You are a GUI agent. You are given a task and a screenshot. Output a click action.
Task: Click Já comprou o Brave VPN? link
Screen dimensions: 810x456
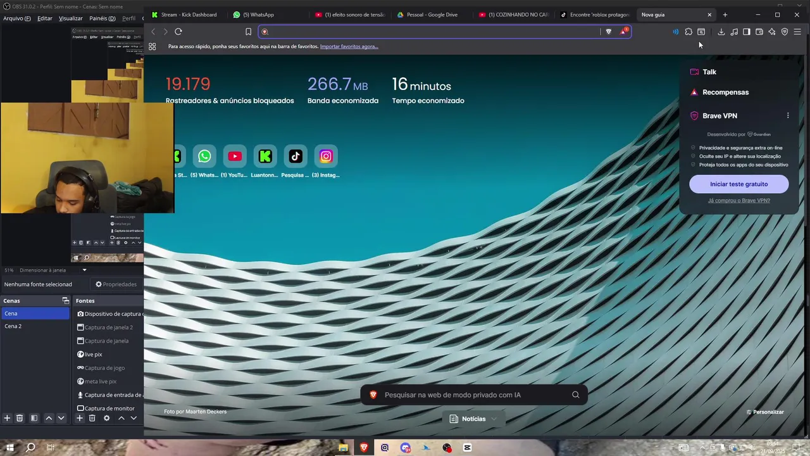tap(738, 201)
